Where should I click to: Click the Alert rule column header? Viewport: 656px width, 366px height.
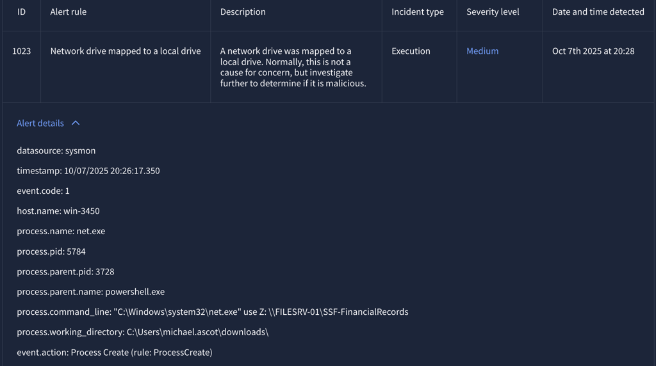pyautogui.click(x=69, y=12)
